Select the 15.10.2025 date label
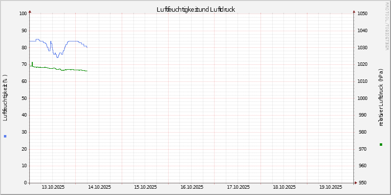The image size is (391, 195). (145, 187)
